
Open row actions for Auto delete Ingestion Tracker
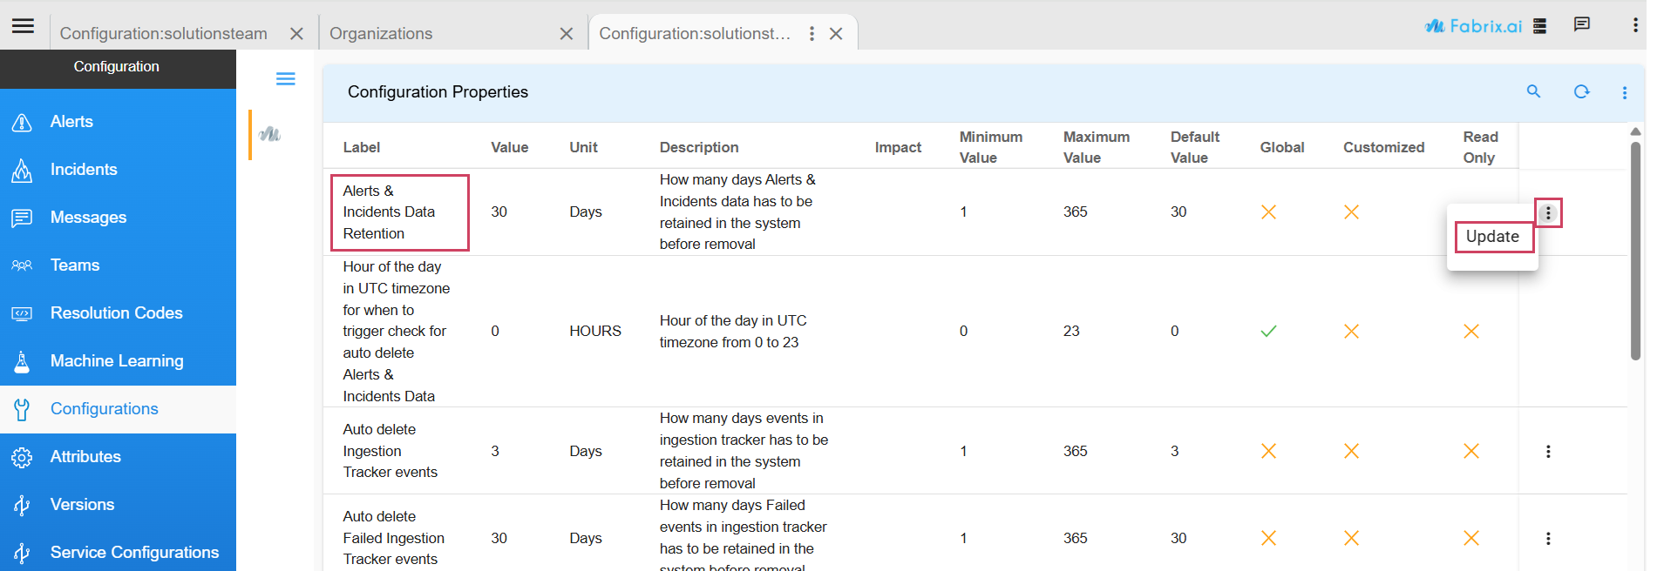point(1548,451)
